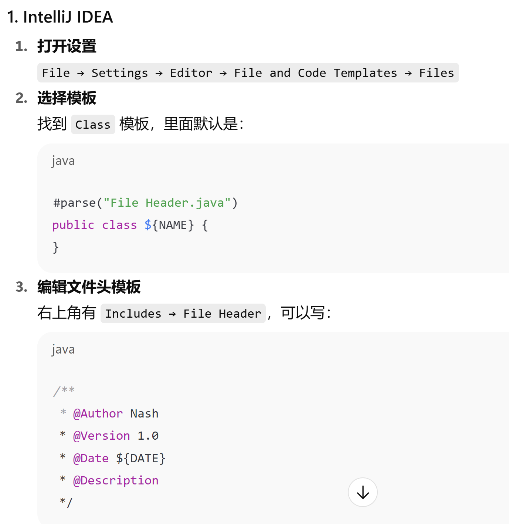Click the scroll-to-bottom arrow button
Image resolution: width=509 pixels, height=524 pixels.
coord(363,492)
